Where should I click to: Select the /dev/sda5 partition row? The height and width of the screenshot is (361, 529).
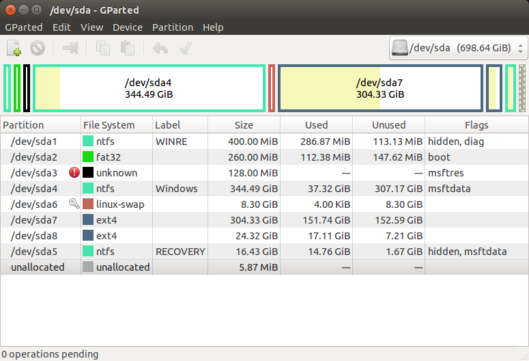click(265, 252)
